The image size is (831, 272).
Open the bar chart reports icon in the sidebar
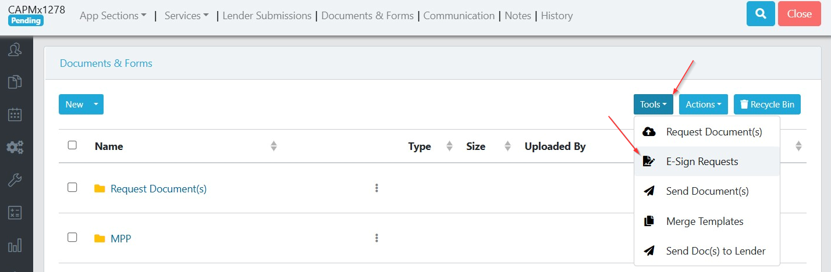(x=15, y=245)
